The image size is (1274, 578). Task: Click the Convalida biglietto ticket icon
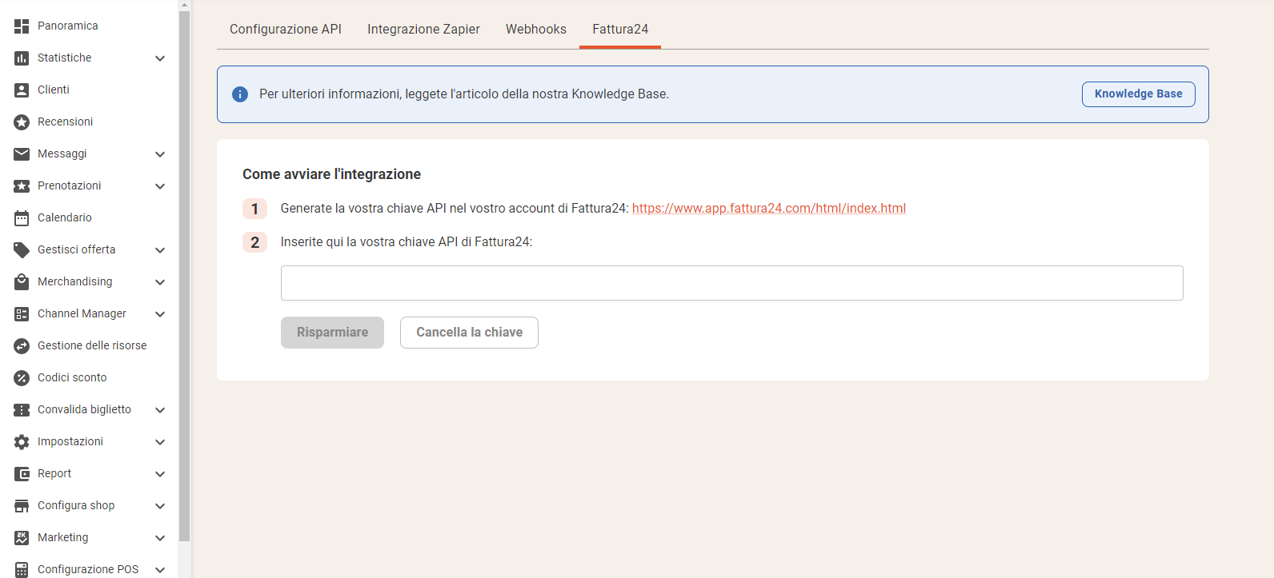click(x=22, y=410)
